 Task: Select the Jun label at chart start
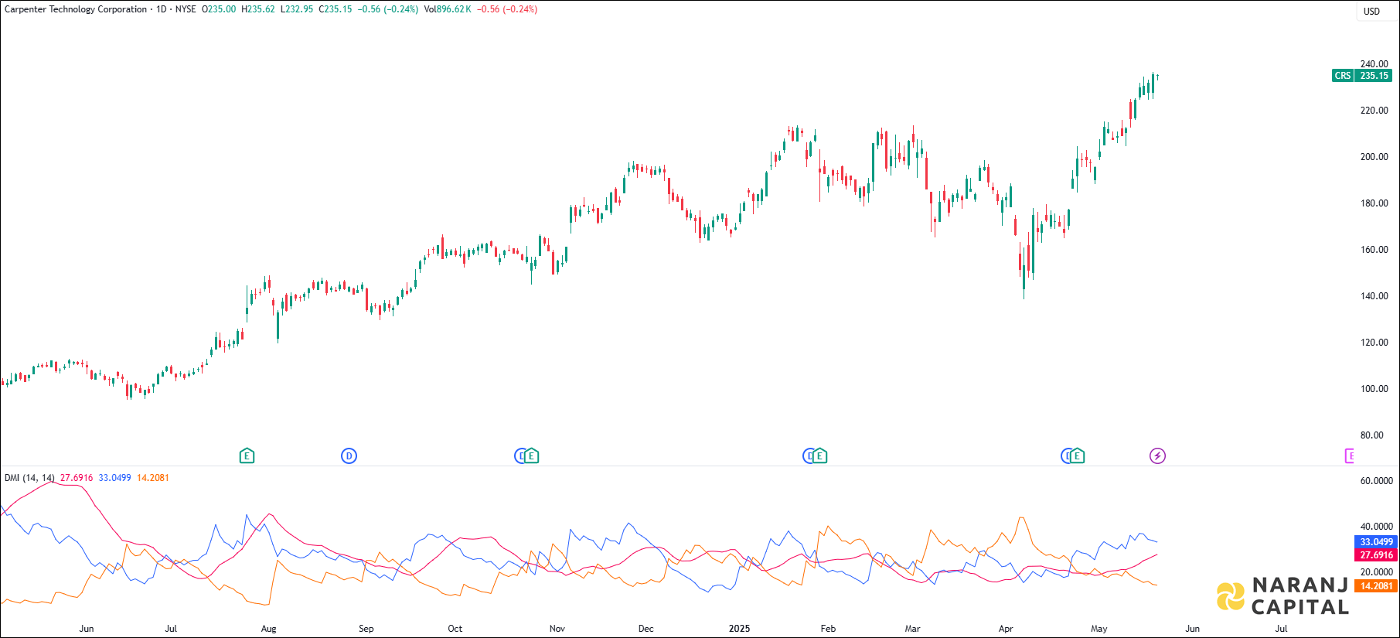click(x=87, y=629)
